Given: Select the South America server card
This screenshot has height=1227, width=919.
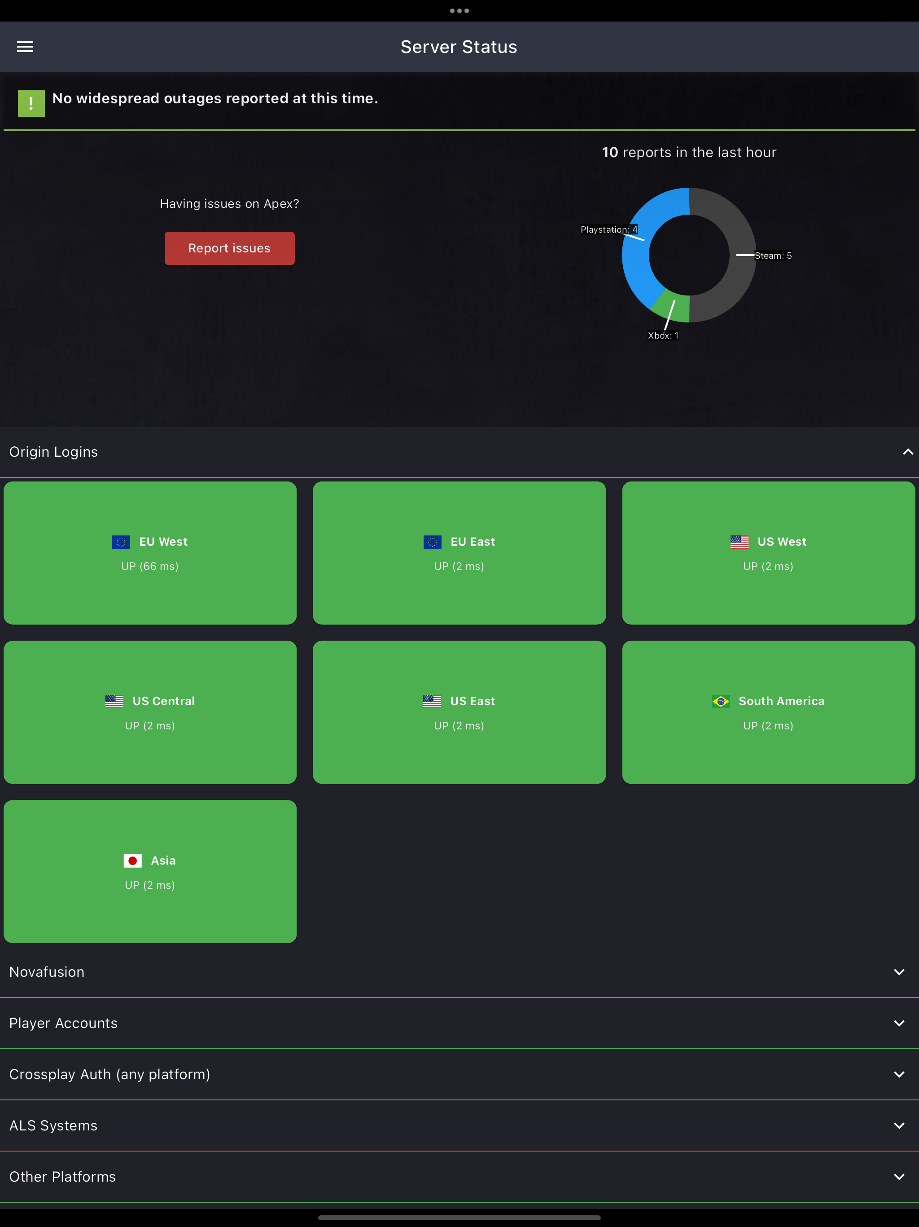Looking at the screenshot, I should coord(768,712).
